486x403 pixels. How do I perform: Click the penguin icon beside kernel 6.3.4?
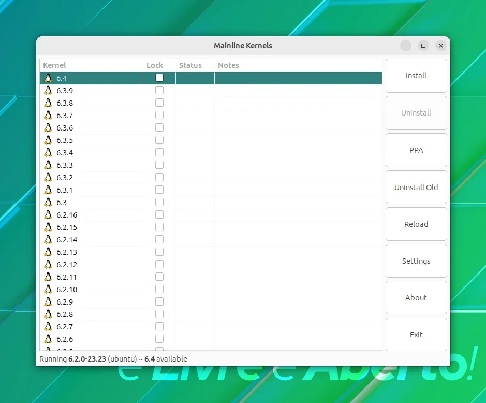48,152
